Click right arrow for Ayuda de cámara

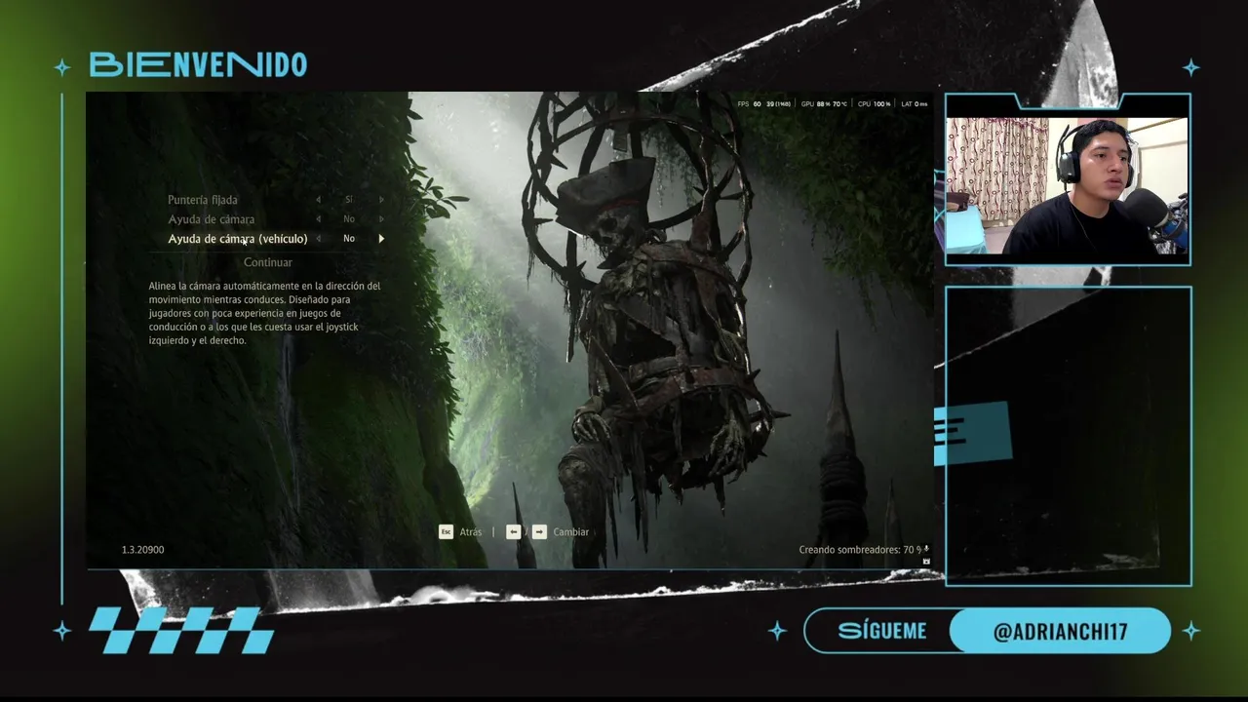point(381,219)
